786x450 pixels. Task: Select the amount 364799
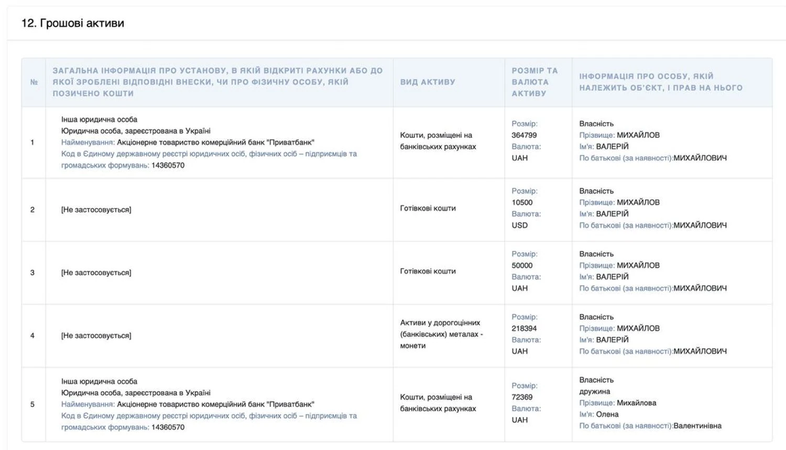coord(524,135)
